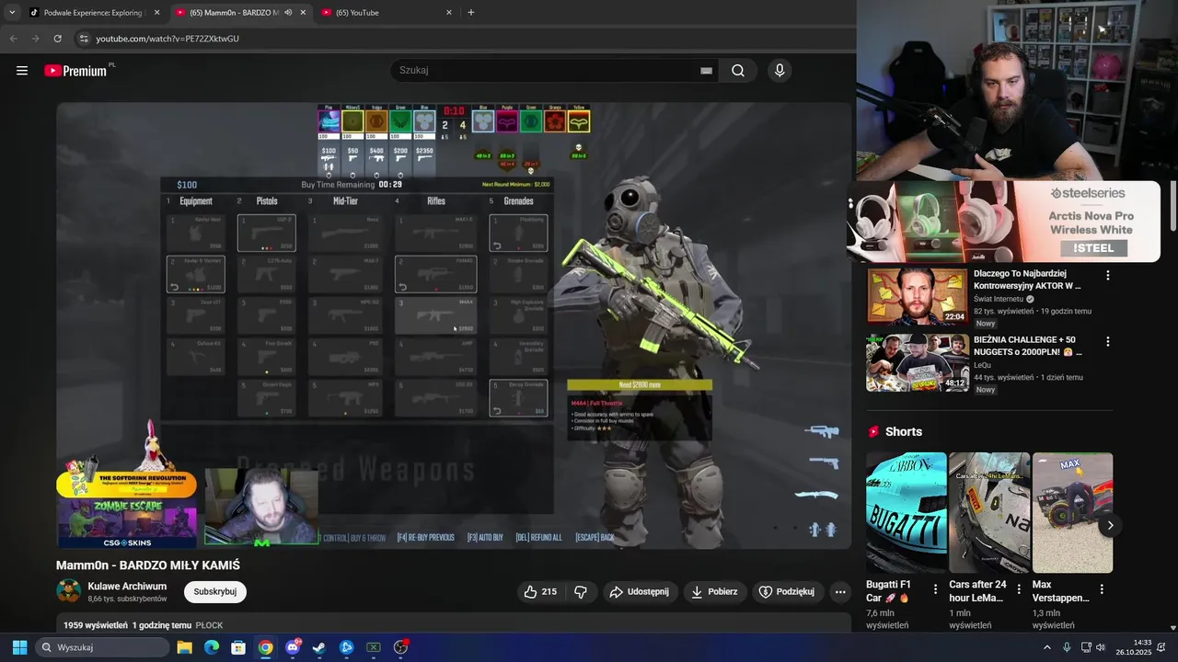This screenshot has width=1178, height=662.
Task: Download the video with Pobierz
Action: point(715,592)
